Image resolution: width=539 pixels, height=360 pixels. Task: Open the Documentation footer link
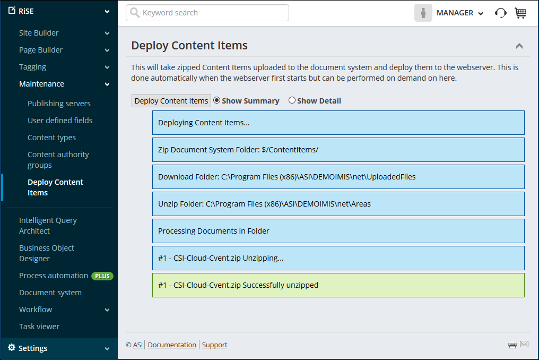172,345
